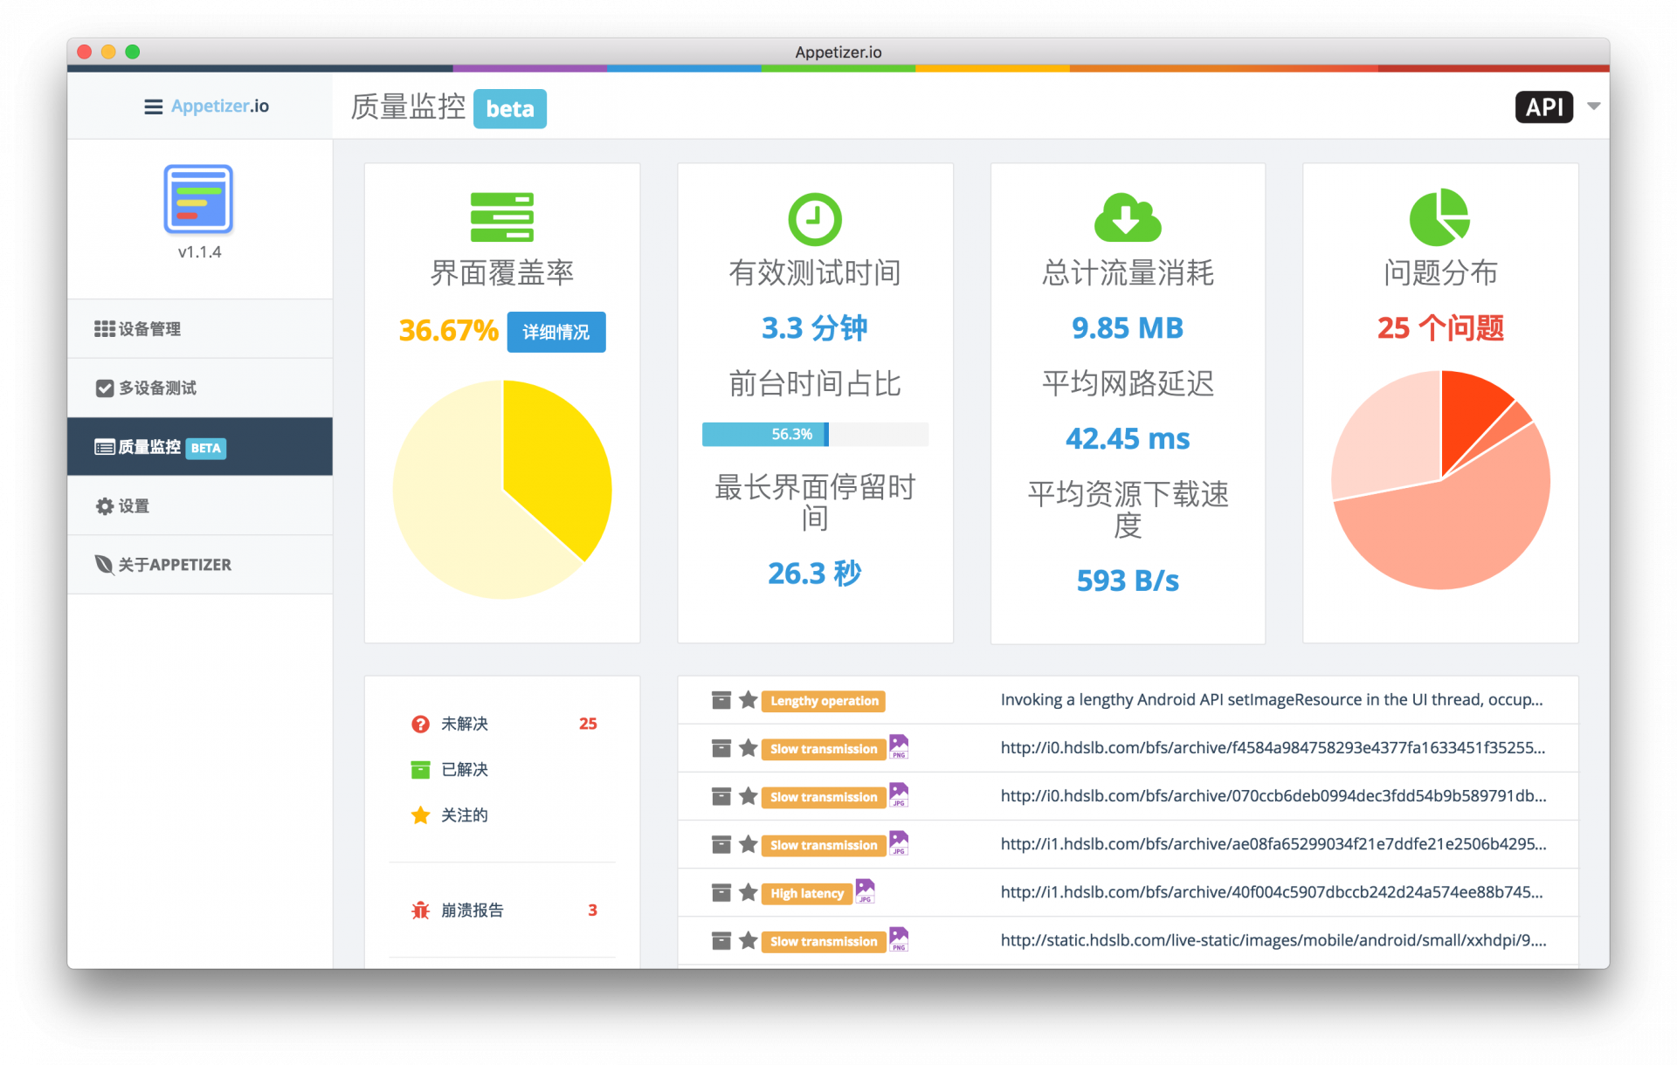Click the leaf icon next to 关于APPETIZER
The height and width of the screenshot is (1065, 1677).
(x=104, y=565)
